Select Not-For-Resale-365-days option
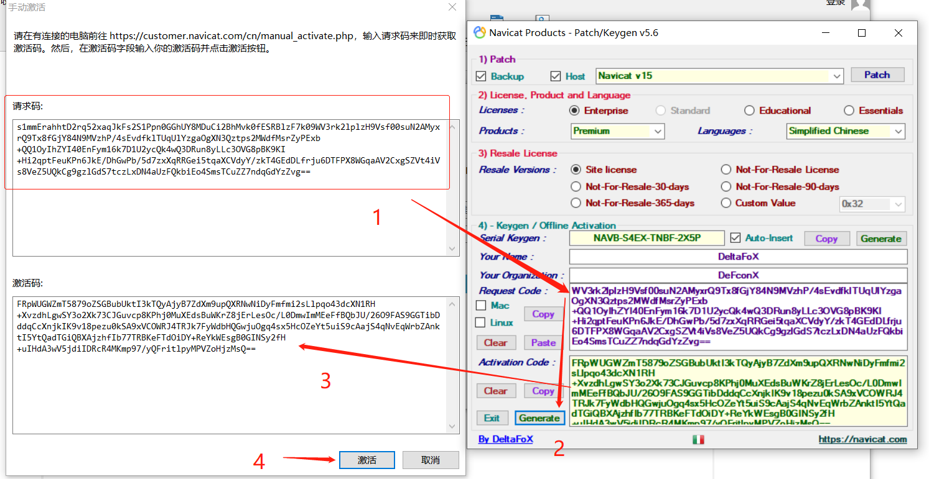Image resolution: width=929 pixels, height=479 pixels. (576, 203)
